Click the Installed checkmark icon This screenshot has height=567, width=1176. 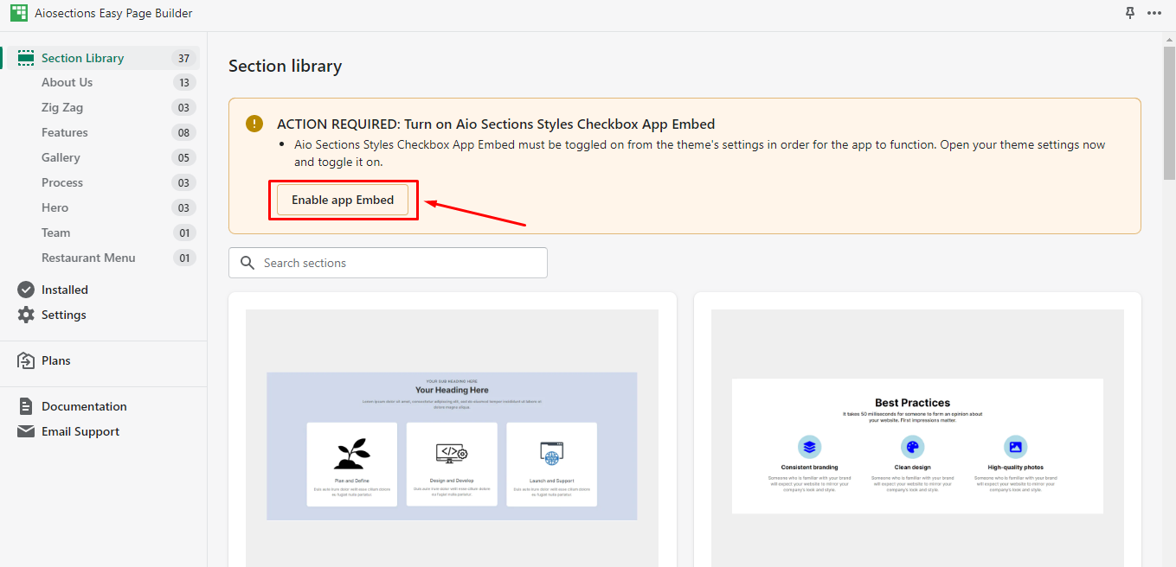pyautogui.click(x=26, y=290)
